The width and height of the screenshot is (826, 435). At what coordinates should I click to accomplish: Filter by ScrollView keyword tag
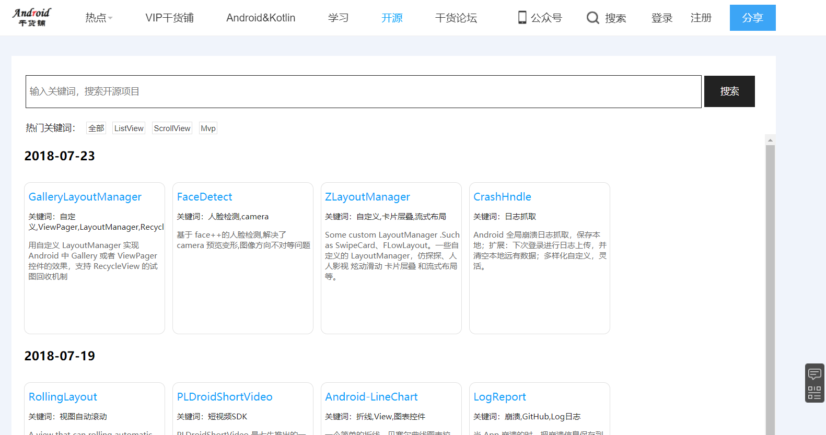coord(172,128)
